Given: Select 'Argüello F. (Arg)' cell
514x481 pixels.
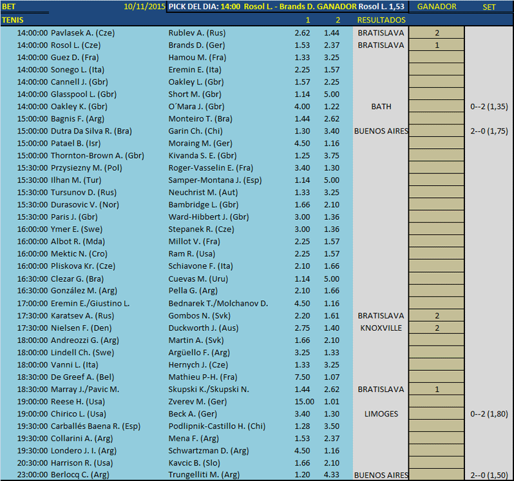Looking at the screenshot, I should click(x=199, y=353).
